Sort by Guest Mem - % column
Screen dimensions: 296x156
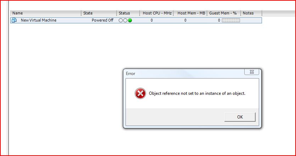click(x=224, y=13)
